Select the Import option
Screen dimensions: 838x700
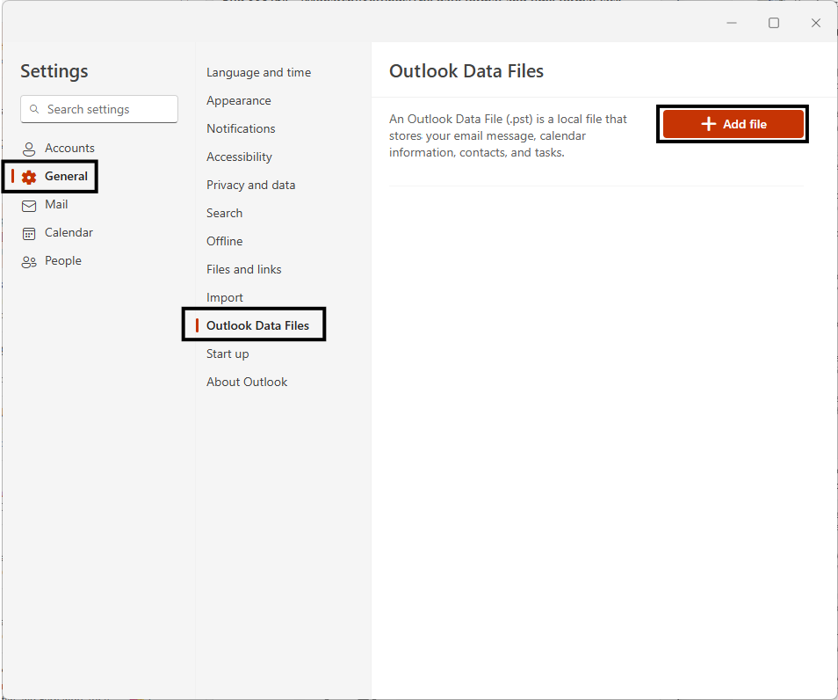[x=224, y=297]
